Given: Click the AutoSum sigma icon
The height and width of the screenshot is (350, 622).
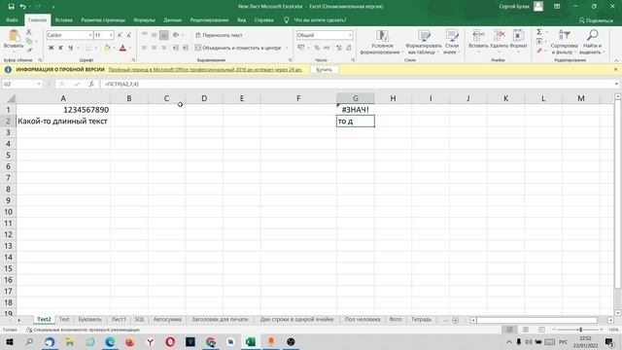Looking at the screenshot, I should (x=539, y=32).
